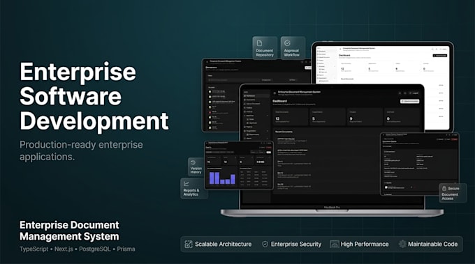Click the Secure Document Access lock icon
This screenshot has height=264, width=475.
point(444,188)
